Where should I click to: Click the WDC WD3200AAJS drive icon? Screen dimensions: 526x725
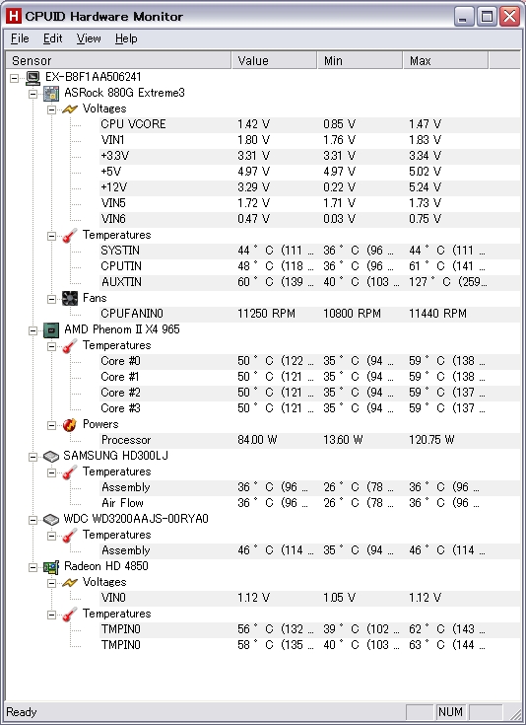tap(51, 519)
